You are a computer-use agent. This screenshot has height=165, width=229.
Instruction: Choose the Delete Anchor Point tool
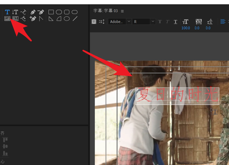(x=41, y=12)
